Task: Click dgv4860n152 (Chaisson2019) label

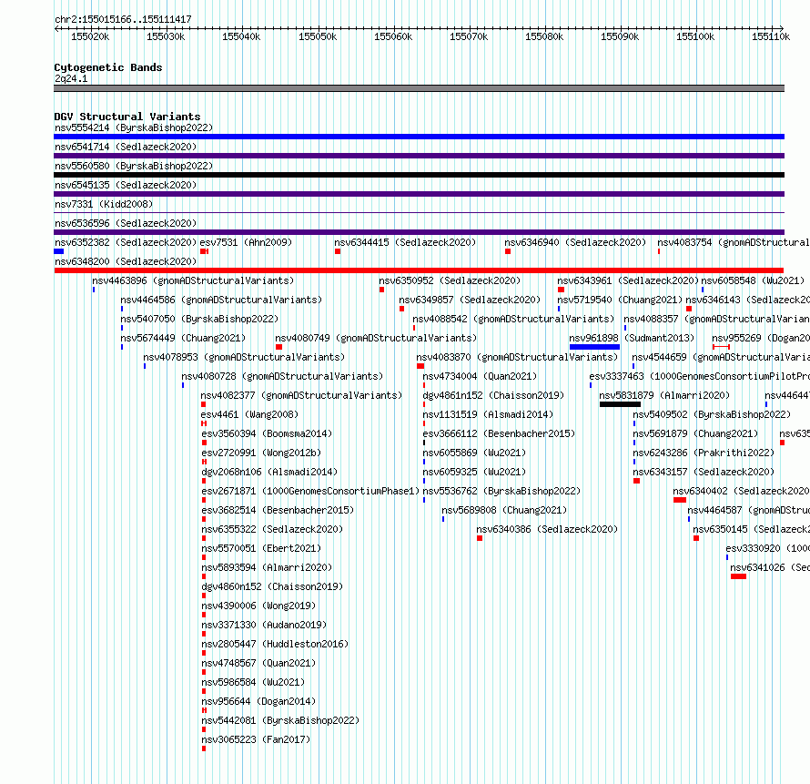Action: coord(272,586)
